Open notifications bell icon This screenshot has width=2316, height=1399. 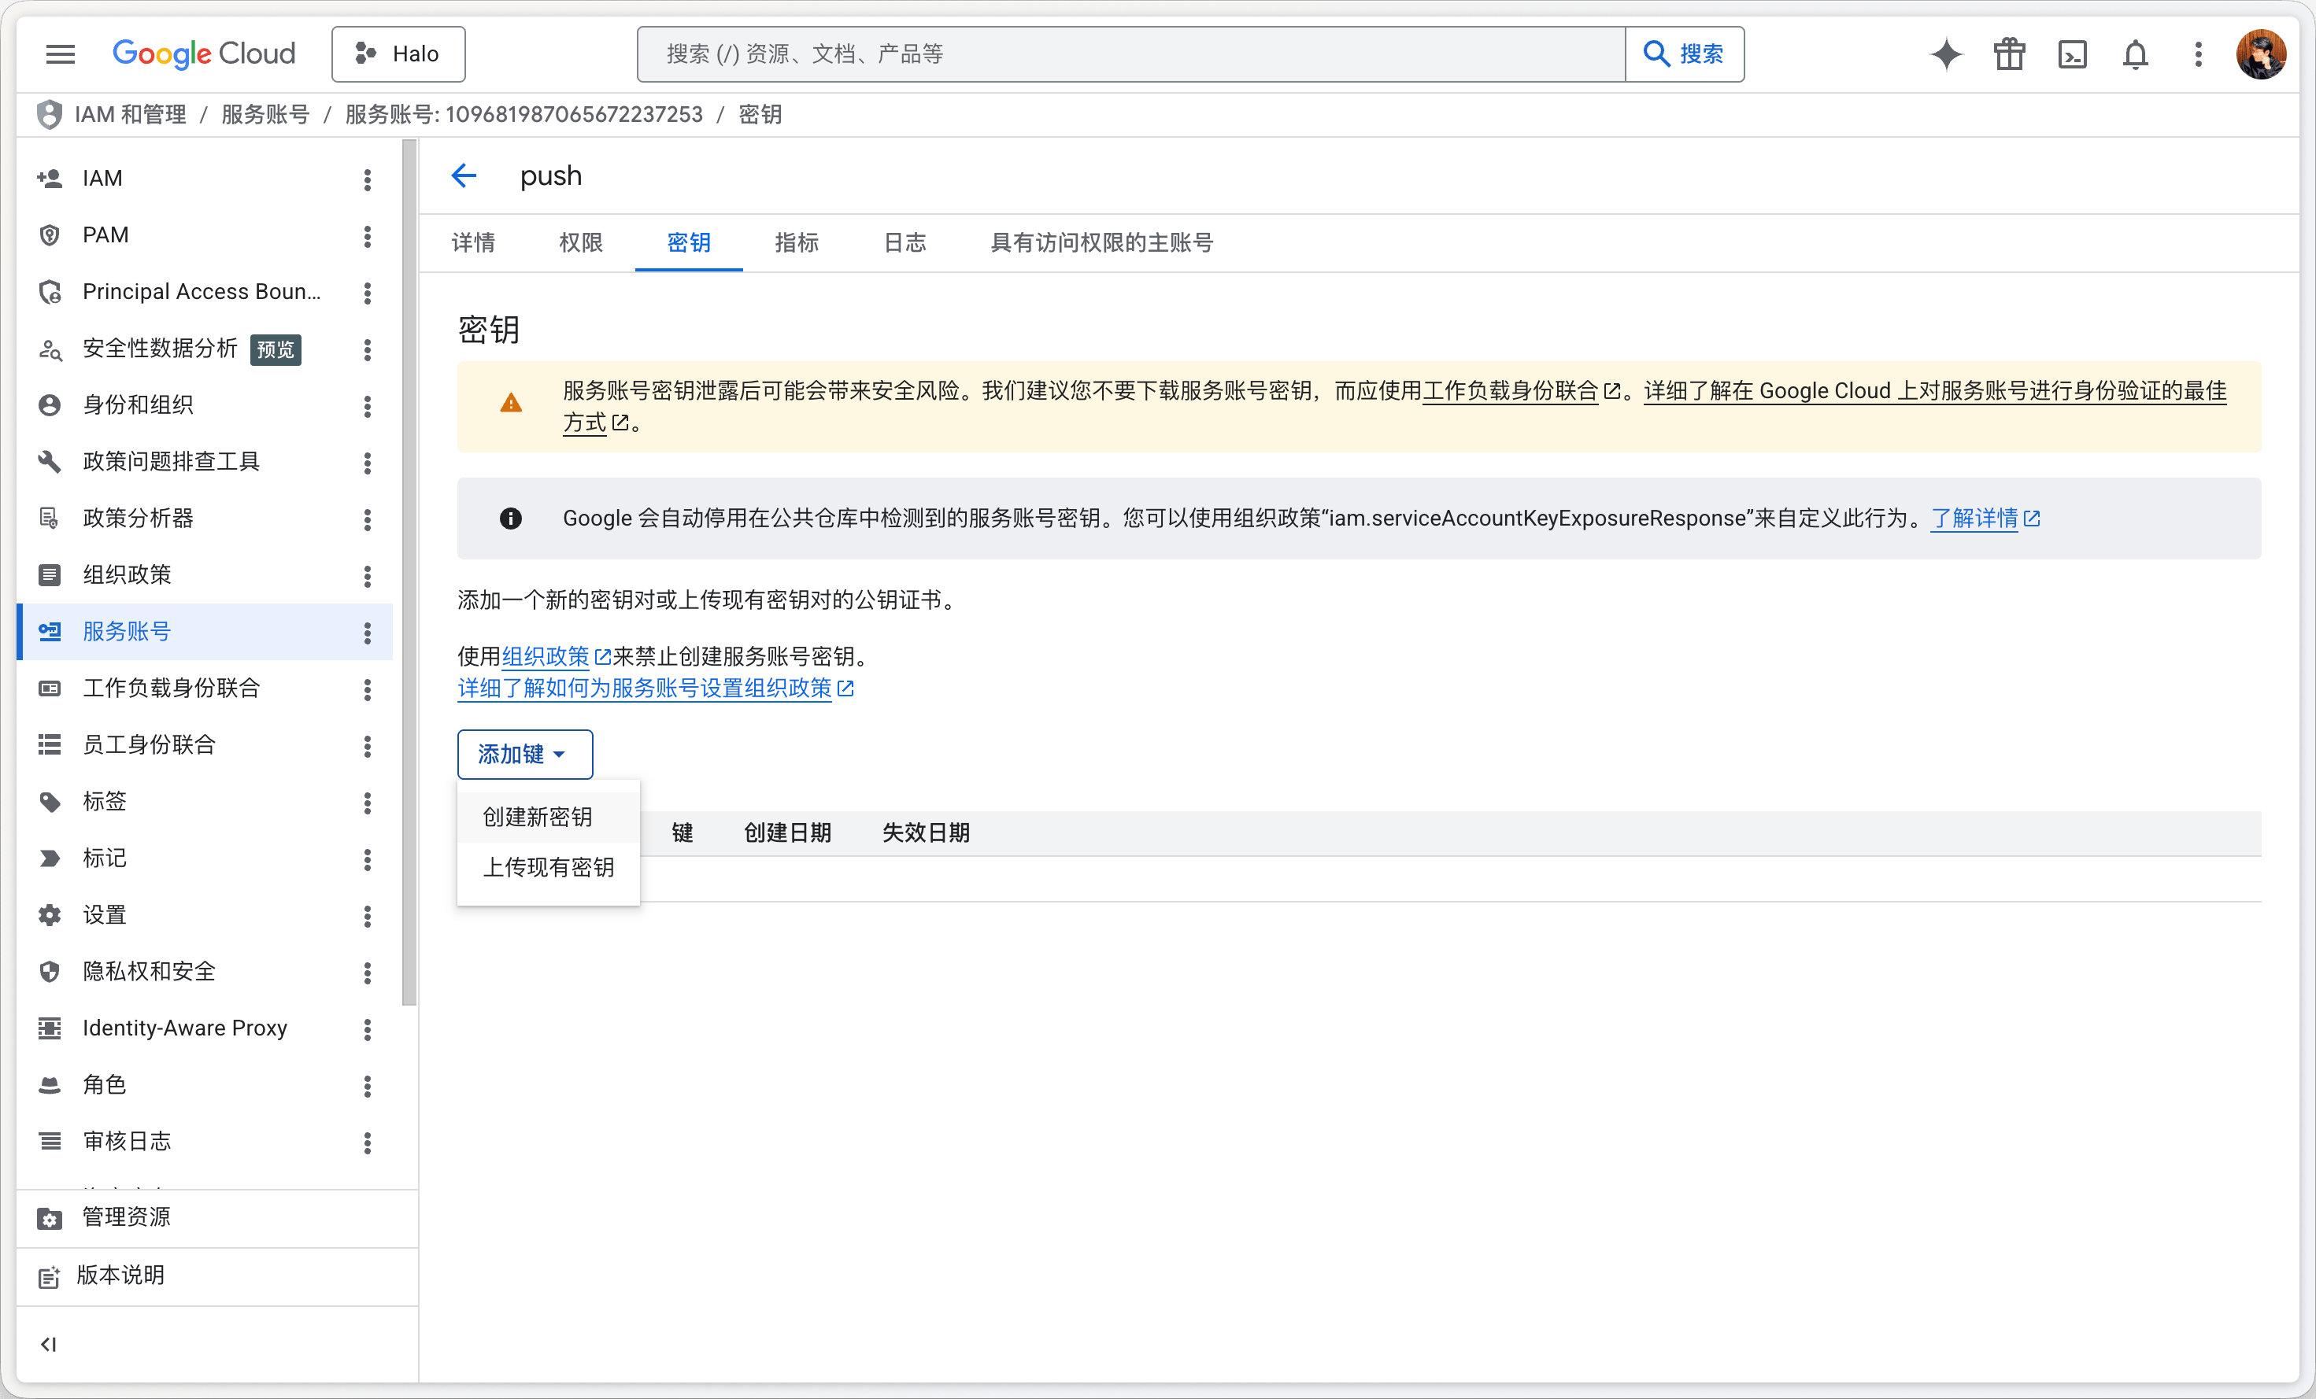click(x=2135, y=54)
